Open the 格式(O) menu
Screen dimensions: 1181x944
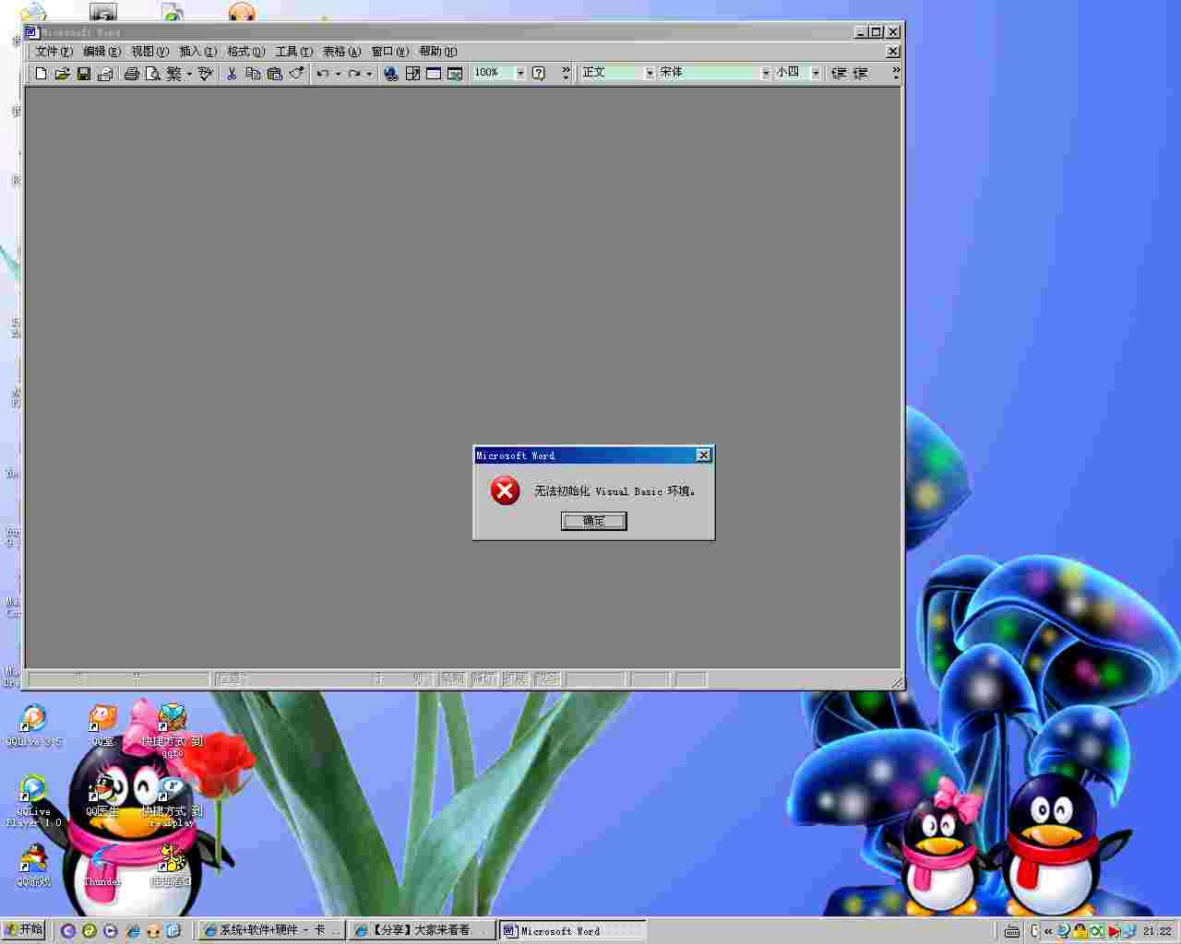point(245,52)
